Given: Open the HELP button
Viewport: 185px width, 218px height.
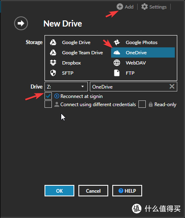Looking at the screenshot, I should [x=127, y=191].
